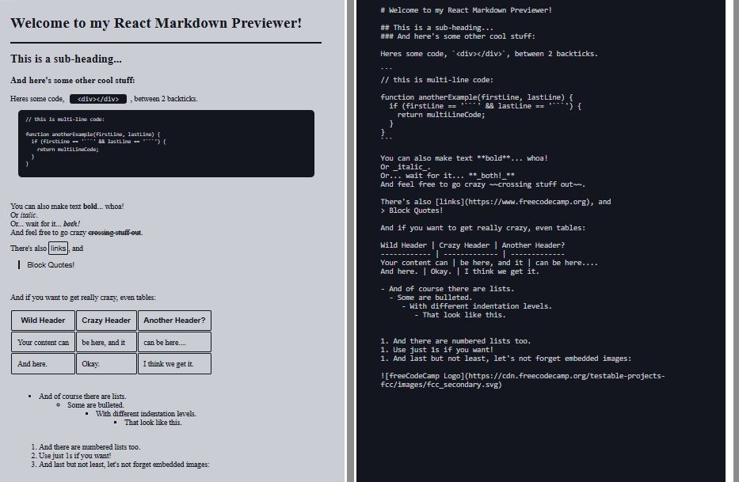
Task: Click preview item "And last but not least..."
Action: [x=124, y=465]
